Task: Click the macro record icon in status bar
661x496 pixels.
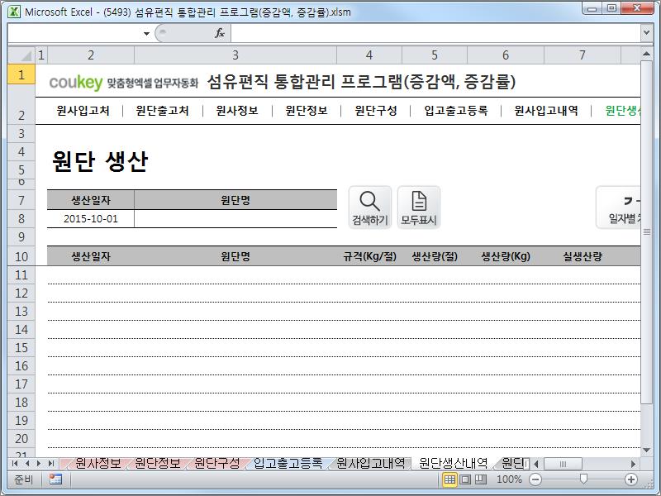Action: (x=55, y=479)
